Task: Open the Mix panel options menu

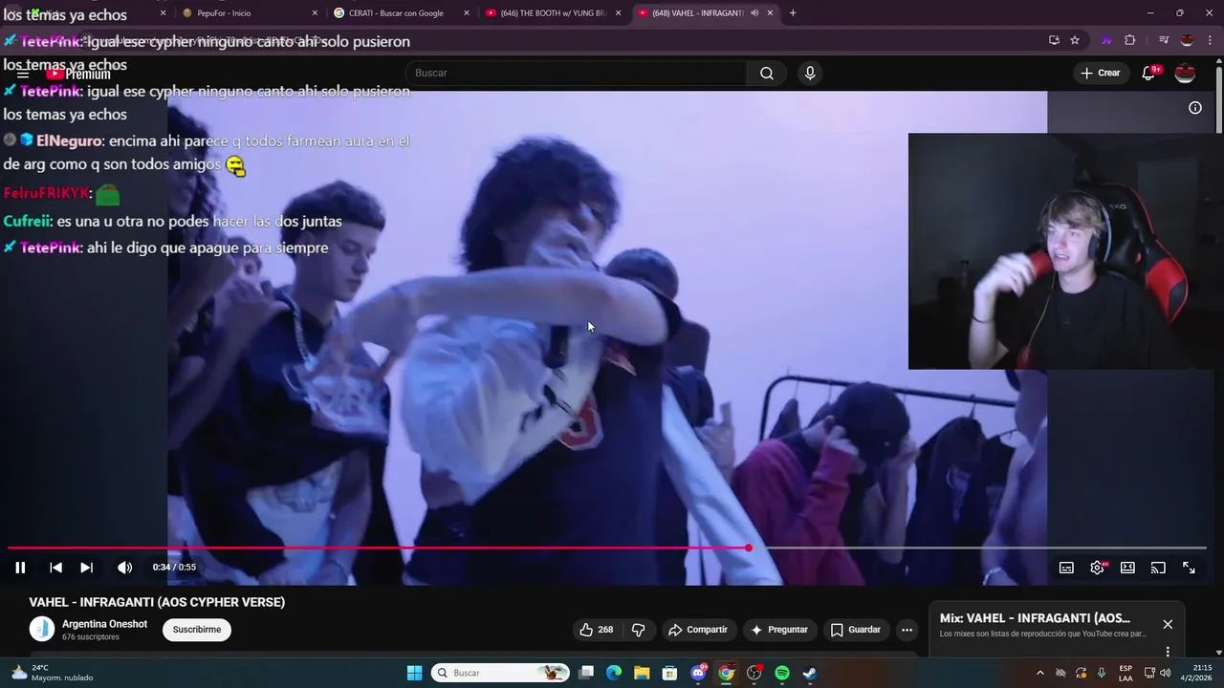Action: point(1168,652)
